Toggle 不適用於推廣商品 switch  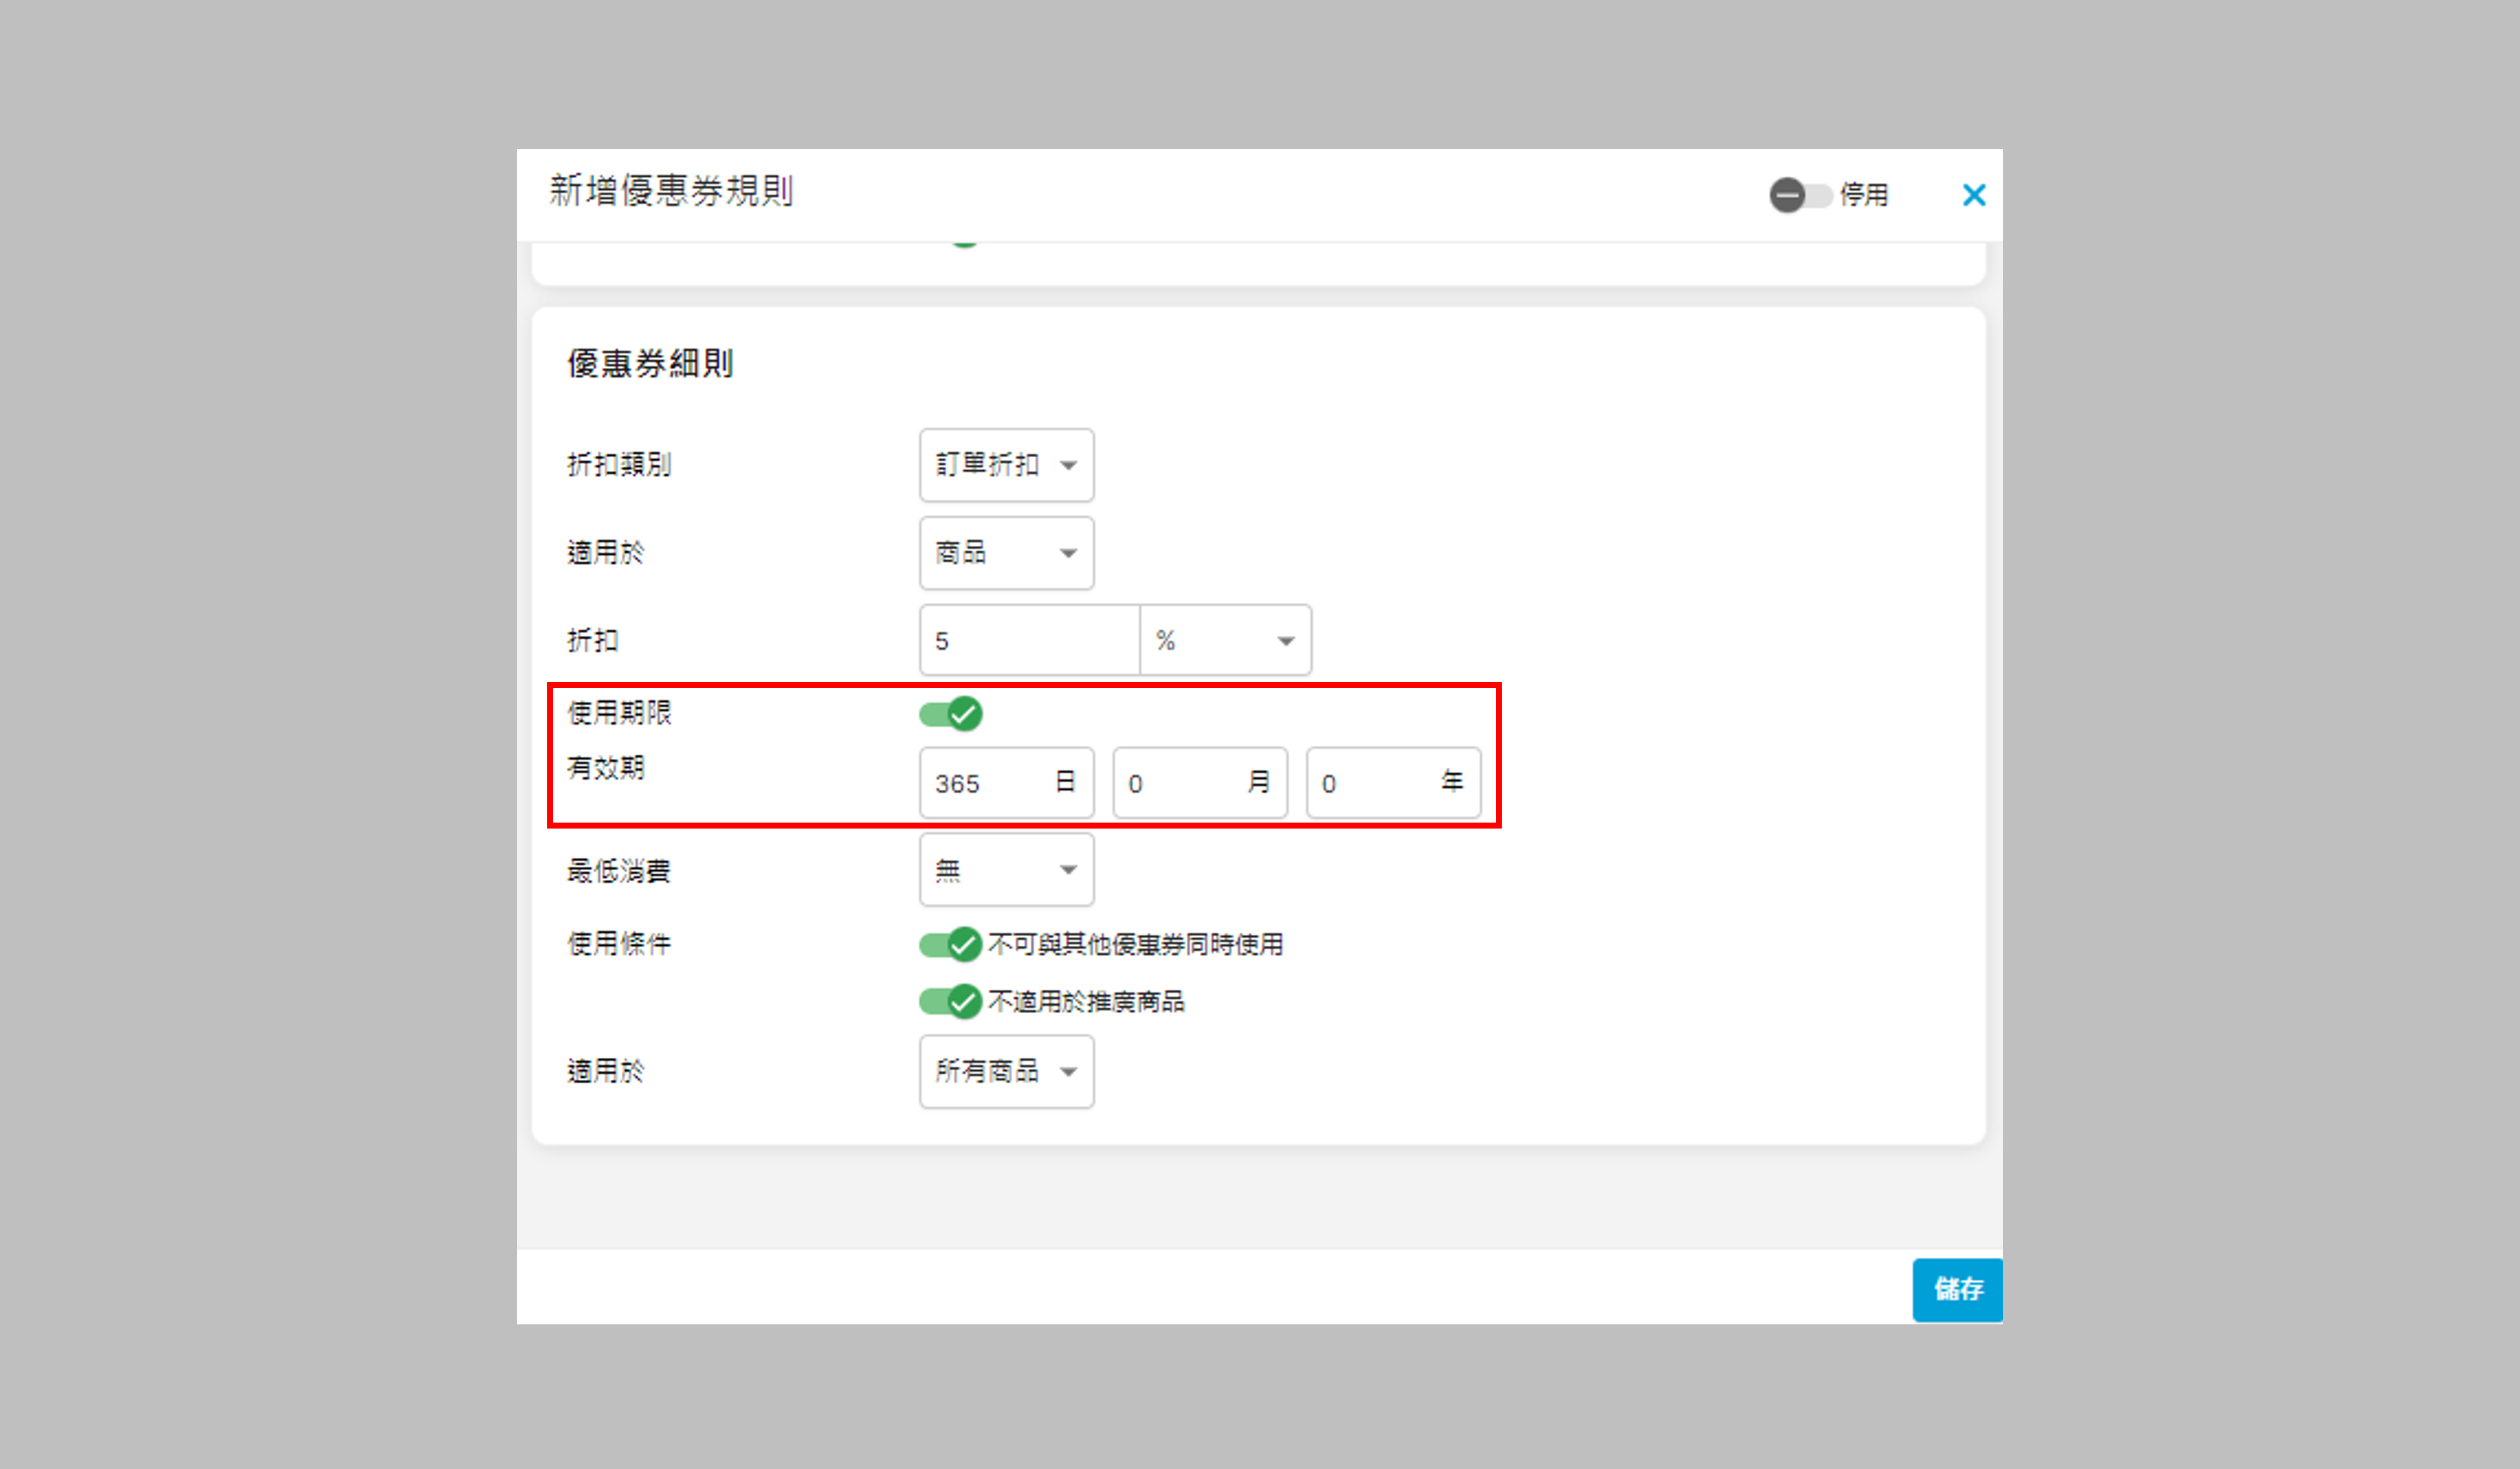pyautogui.click(x=951, y=1001)
